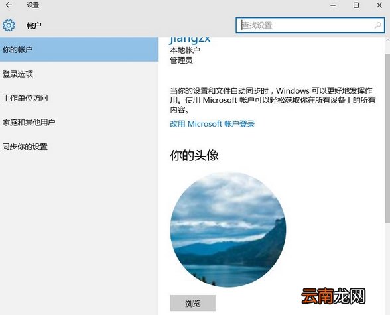The height and width of the screenshot is (315, 390).
Task: Select 你的帐户 in sidebar
Action: click(79, 50)
